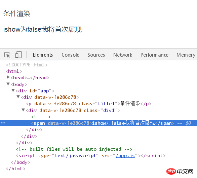The width and height of the screenshot is (197, 178).
Task: Collapse the div class="div1" node
Action: [23, 110]
